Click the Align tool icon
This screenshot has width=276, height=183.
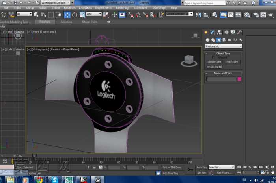pos(205,15)
